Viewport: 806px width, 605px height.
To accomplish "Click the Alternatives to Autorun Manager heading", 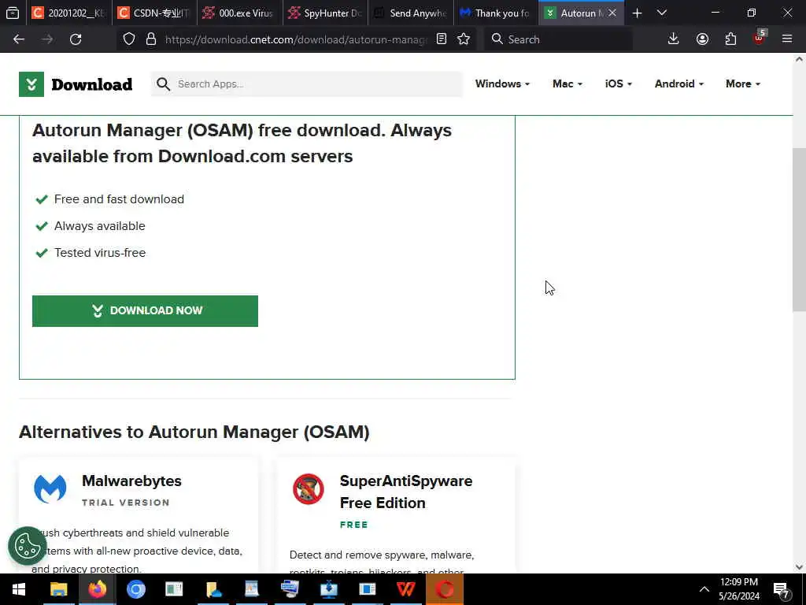I will [x=194, y=432].
